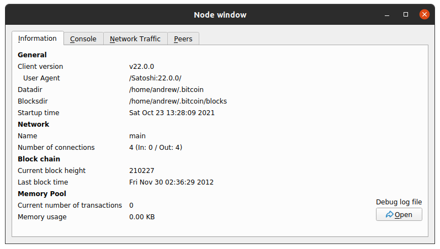Click the Node window title bar
Screen dimensions: 440x249
click(220, 14)
